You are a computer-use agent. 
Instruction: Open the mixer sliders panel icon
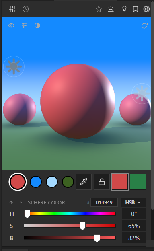[x=12, y=9]
